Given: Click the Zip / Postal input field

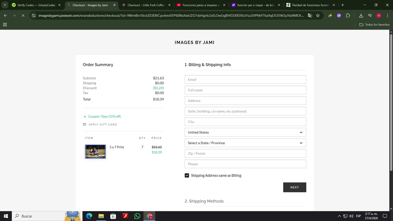Looking at the screenshot, I should (x=245, y=153).
